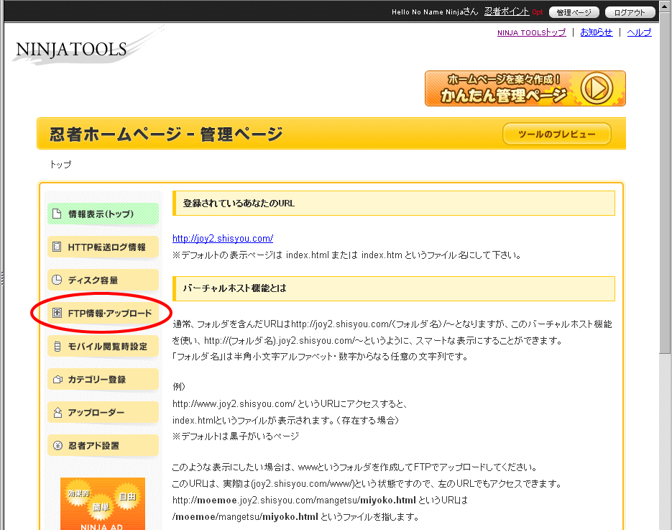Image resolution: width=672 pixels, height=530 pixels.
Task: Click the log icon beside HTTP転送ログ情報
Action: [57, 247]
